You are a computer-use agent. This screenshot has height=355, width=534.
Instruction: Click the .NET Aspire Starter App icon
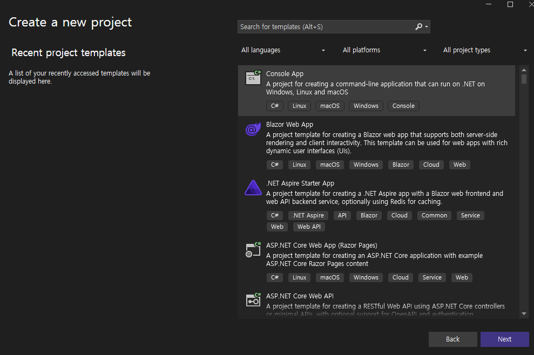coord(253,188)
